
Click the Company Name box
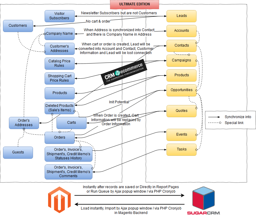pyautogui.click(x=59, y=34)
